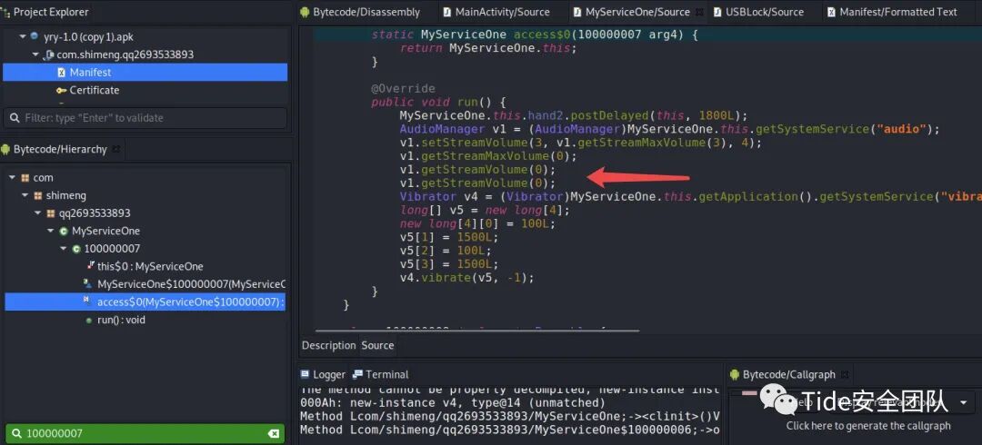Click the search icon in the green hierarchy filter
Image resolution: width=982 pixels, height=445 pixels.
[x=16, y=433]
